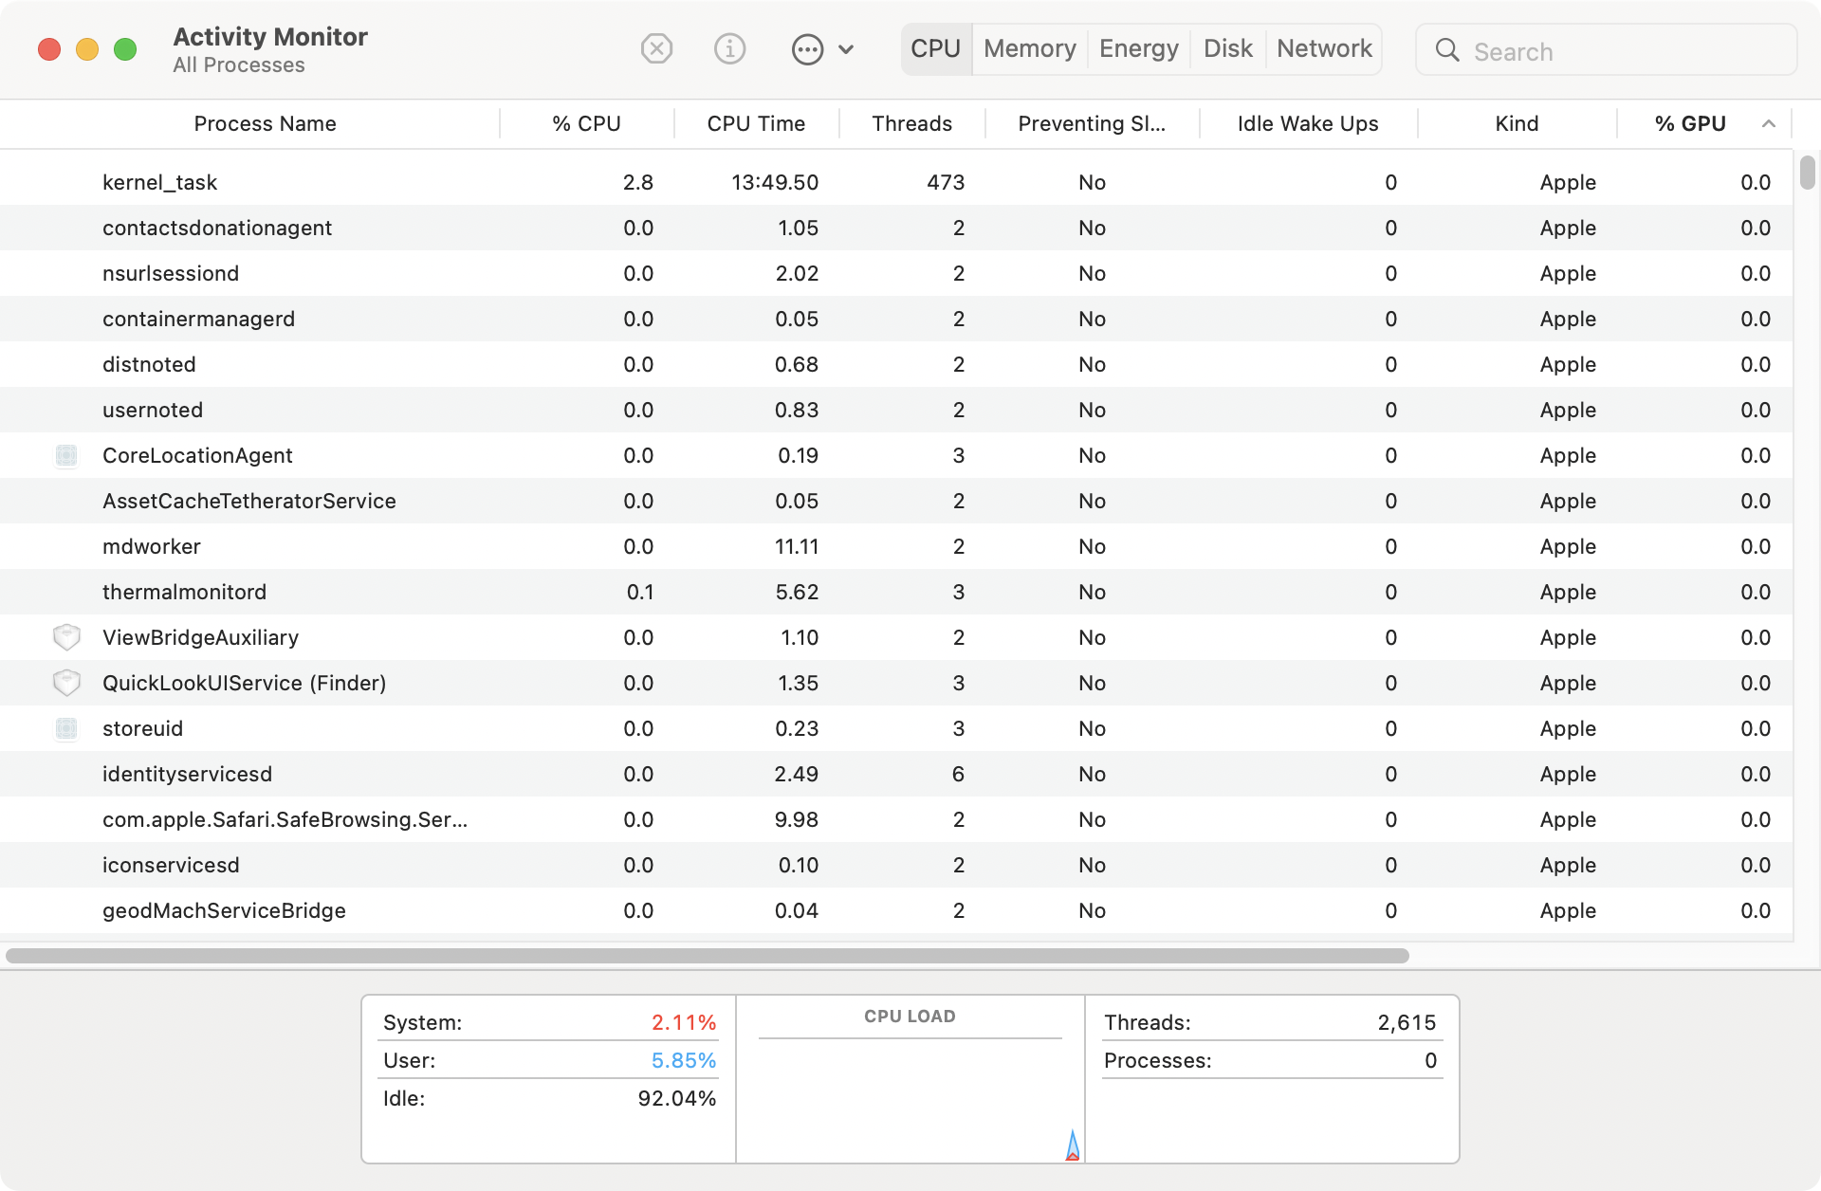Click the 9.98 CPU Time value

point(797,819)
